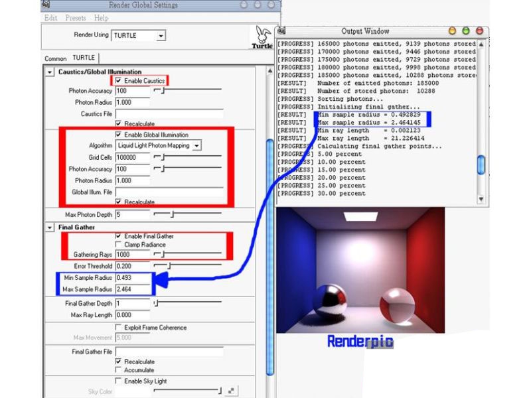The width and height of the screenshot is (531, 398).
Task: Click the Photon Accuracy slider below Grid Cells
Action: pyautogui.click(x=188, y=168)
